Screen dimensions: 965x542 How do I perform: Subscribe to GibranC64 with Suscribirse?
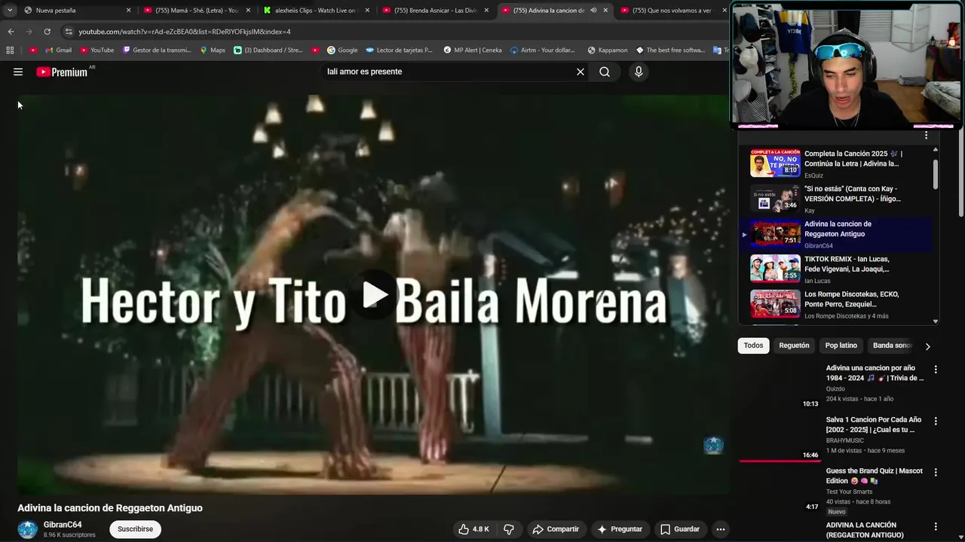pyautogui.click(x=135, y=529)
